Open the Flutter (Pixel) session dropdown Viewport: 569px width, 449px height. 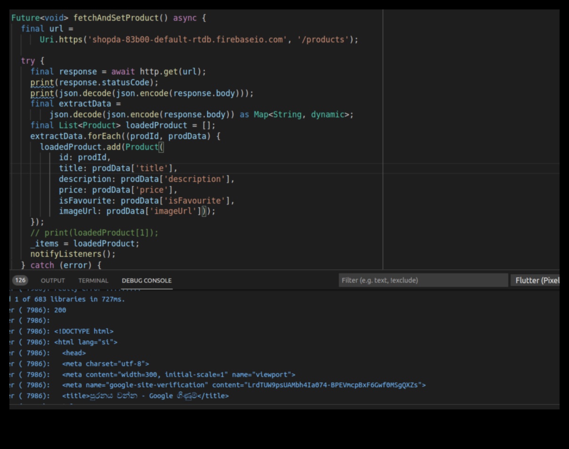tap(536, 280)
